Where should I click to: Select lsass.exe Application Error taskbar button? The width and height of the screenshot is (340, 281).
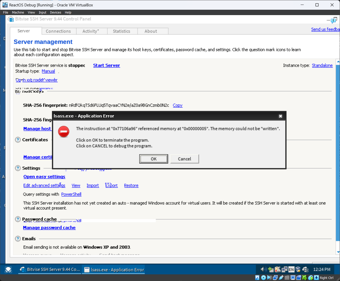[x=113, y=269]
